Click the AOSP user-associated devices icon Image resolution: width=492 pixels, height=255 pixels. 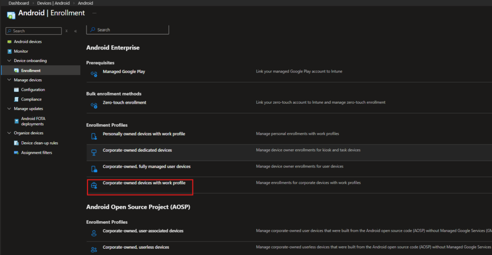click(x=94, y=233)
